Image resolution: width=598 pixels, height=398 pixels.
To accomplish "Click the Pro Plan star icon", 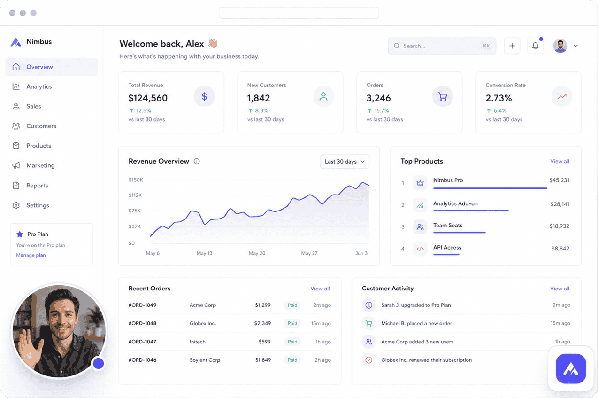I will point(20,234).
